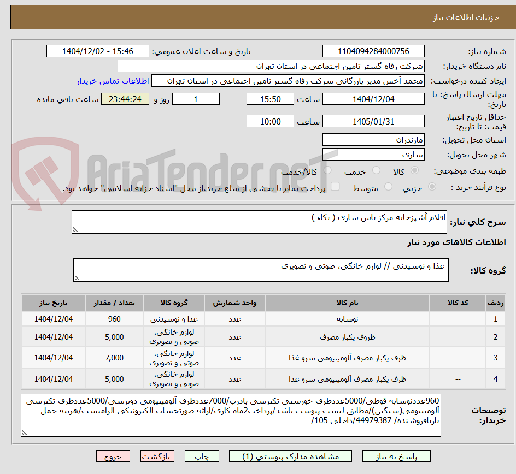Select the جزیی purchase type radio
Screen dimensions: 516x474
pos(432,187)
